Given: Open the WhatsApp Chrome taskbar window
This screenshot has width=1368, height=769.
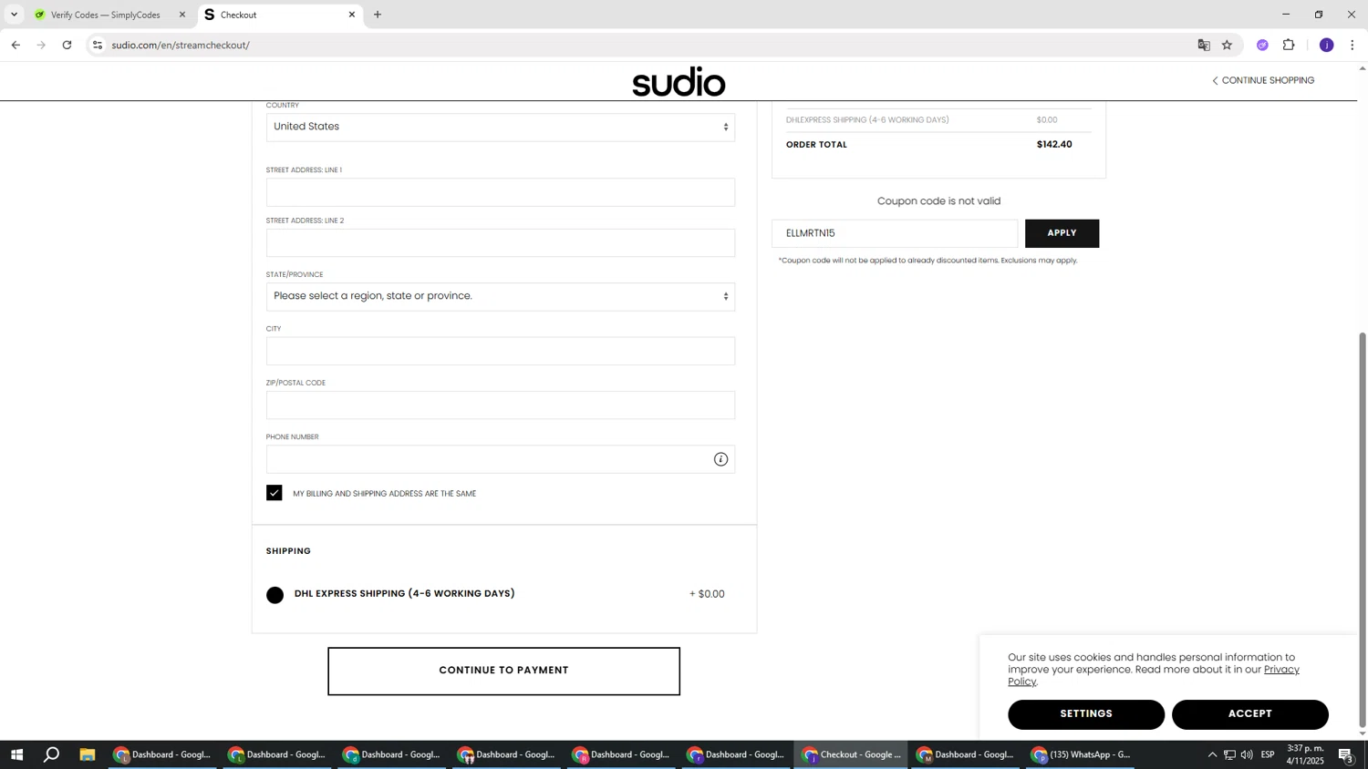Looking at the screenshot, I should [1081, 754].
